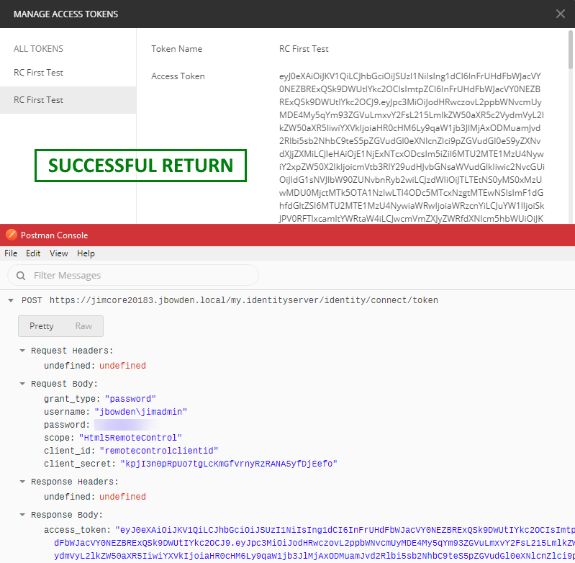The height and width of the screenshot is (563, 575).
Task: Switch to Pretty view
Action: pos(42,326)
